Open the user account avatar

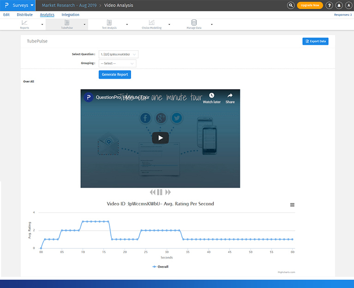click(x=348, y=5)
